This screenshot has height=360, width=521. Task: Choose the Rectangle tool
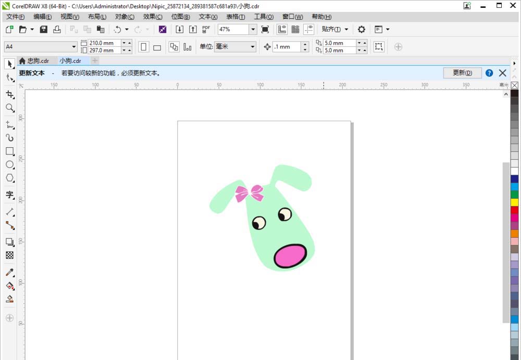point(10,151)
